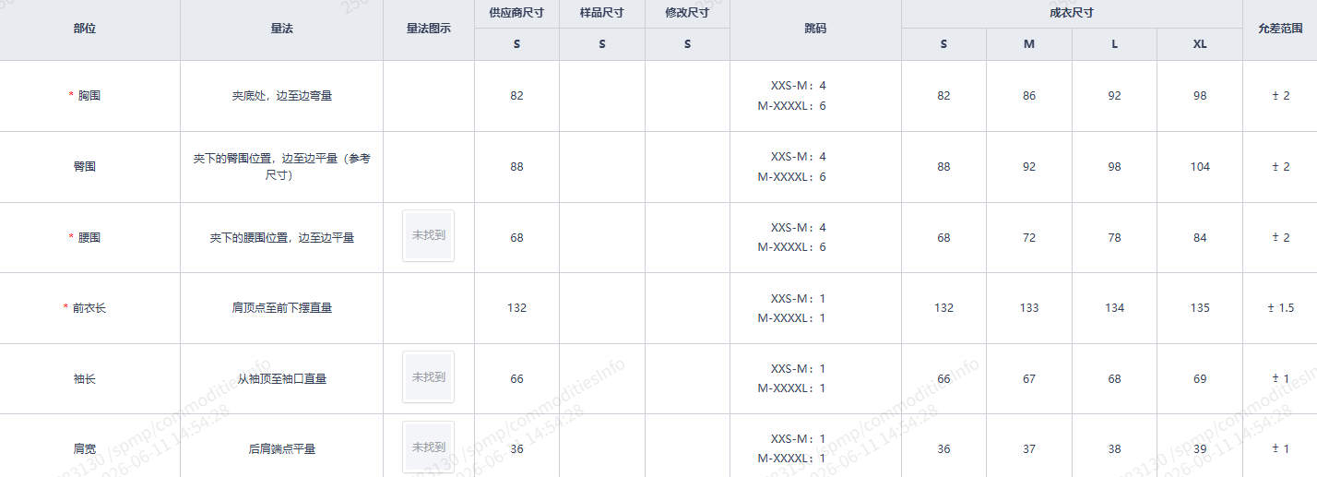Click the tolerance ± 1.5 for 前衣长
The height and width of the screenshot is (477, 1317).
pyautogui.click(x=1280, y=308)
